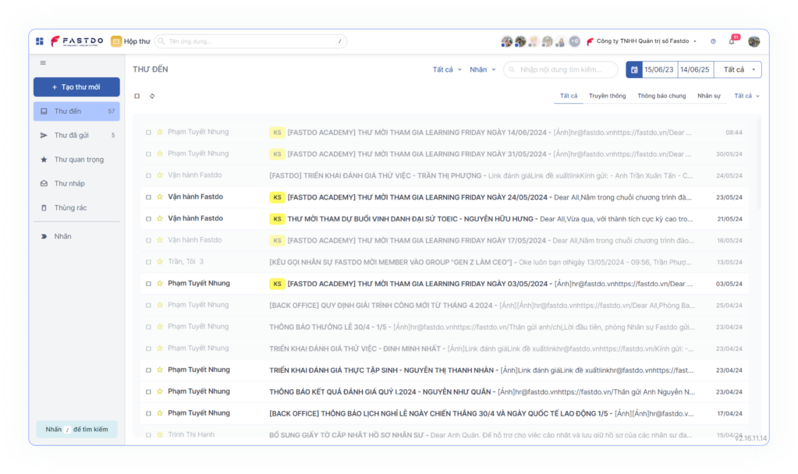Click the user profile avatar

pos(754,41)
